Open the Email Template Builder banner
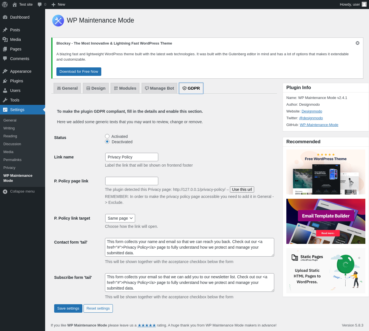The width and height of the screenshot is (369, 331). tap(326, 221)
